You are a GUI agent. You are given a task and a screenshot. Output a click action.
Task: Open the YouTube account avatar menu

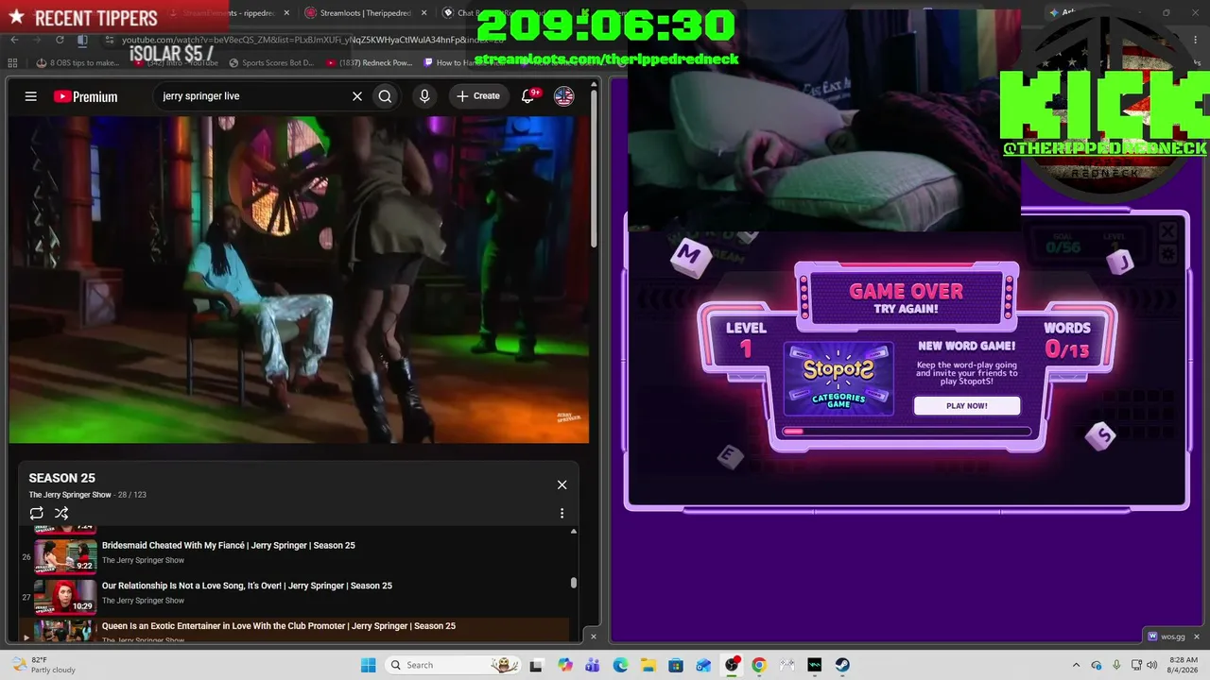tap(564, 96)
